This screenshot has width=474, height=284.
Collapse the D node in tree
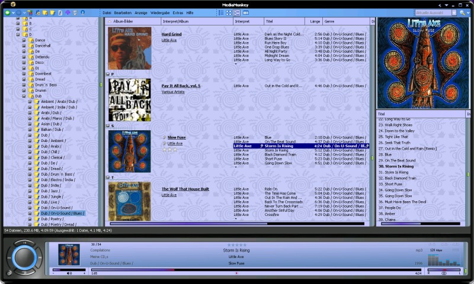[18, 34]
